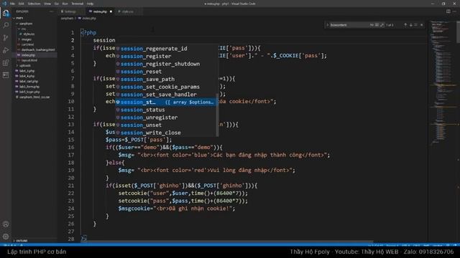
Task: Open Source Control view in activity bar
Action: (6, 38)
